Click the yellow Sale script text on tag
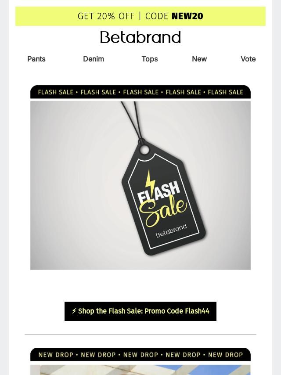Viewport: 281px width, 375px height. 163,211
